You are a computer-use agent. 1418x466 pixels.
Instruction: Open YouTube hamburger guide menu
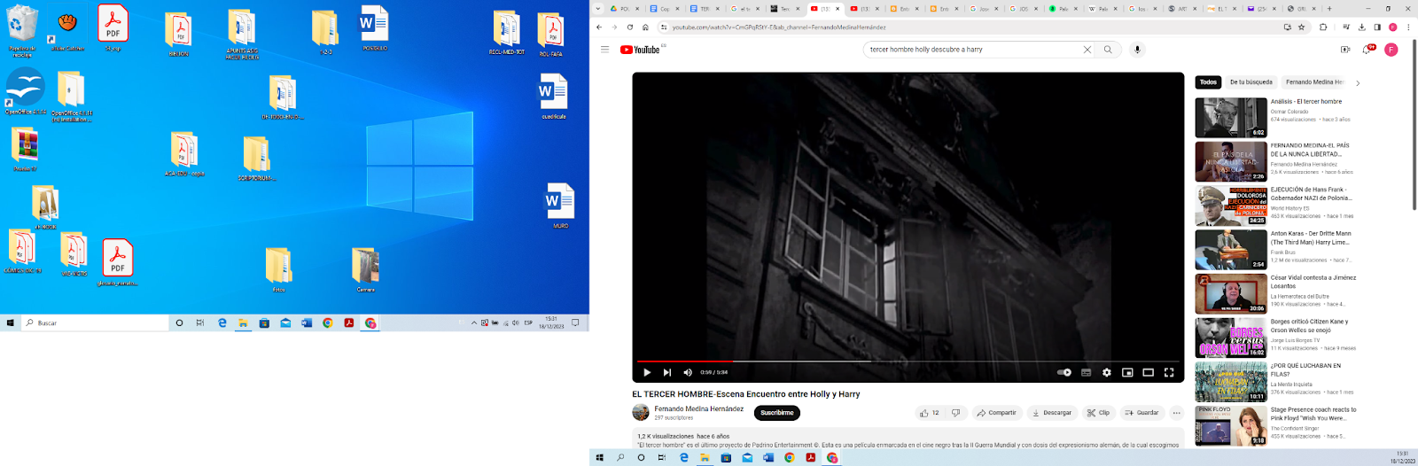tap(605, 50)
